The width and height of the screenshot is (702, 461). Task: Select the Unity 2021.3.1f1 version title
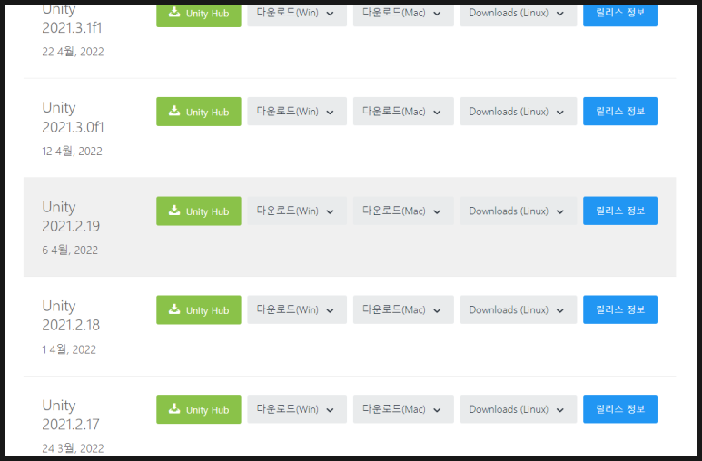pyautogui.click(x=72, y=20)
